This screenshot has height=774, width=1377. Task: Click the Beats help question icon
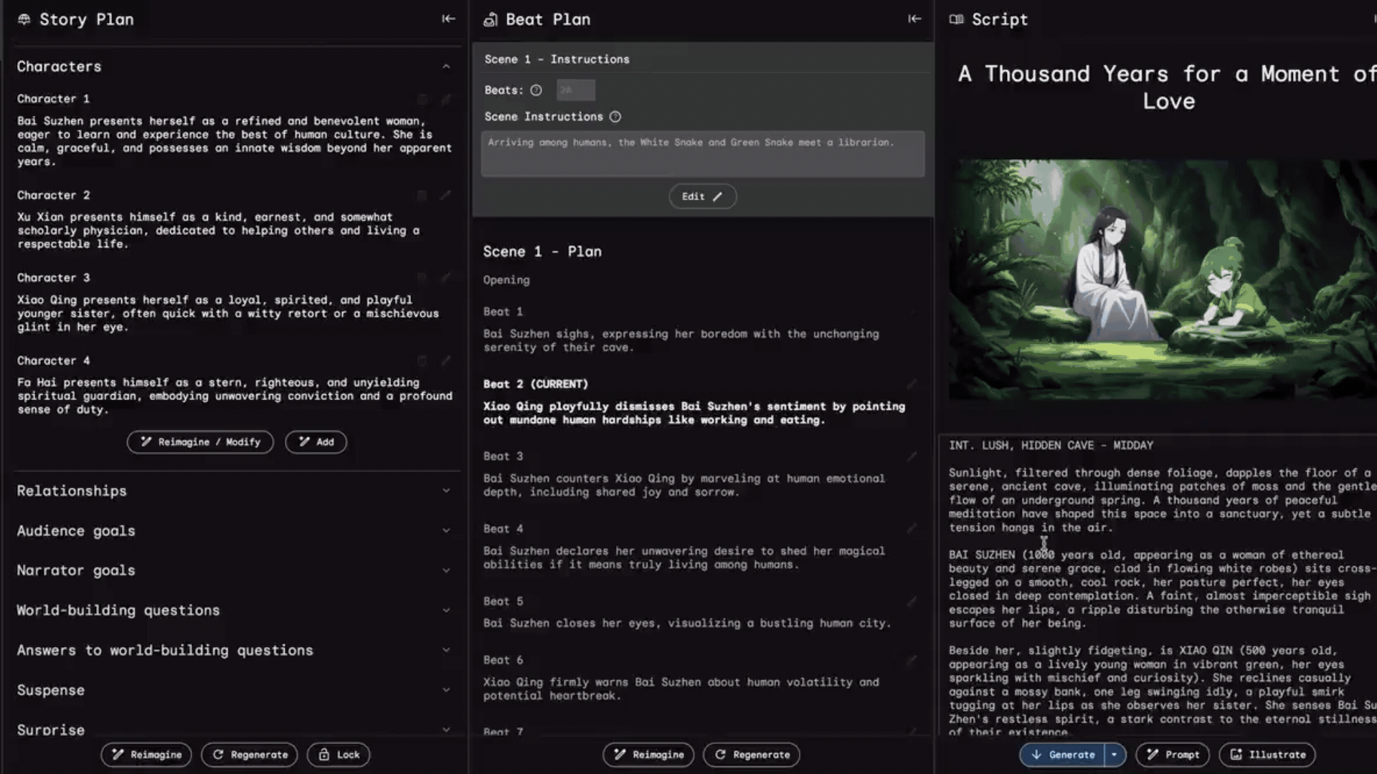click(x=536, y=90)
